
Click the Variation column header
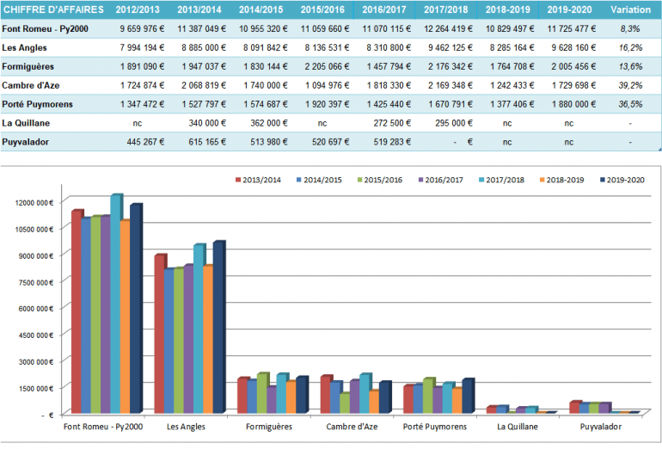point(629,9)
